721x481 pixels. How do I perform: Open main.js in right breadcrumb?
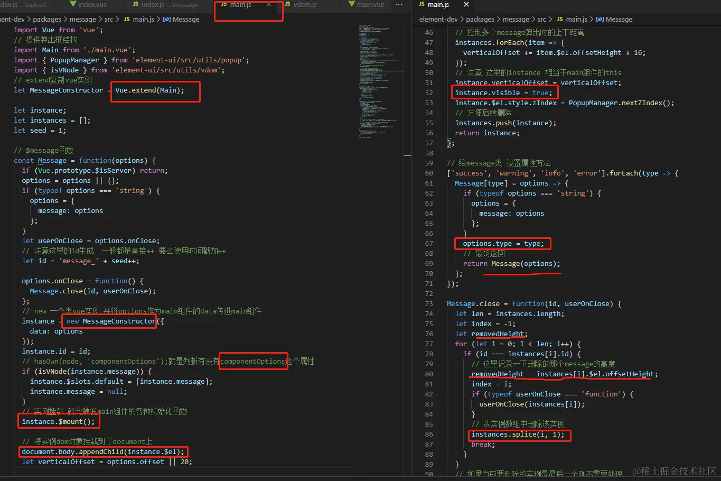577,19
